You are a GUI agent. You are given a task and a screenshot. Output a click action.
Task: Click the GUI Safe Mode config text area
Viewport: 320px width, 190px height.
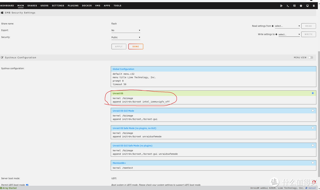point(213,152)
